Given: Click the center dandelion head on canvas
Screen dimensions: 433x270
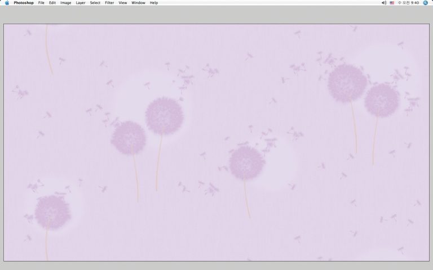Looking at the screenshot, I should pyautogui.click(x=246, y=163).
